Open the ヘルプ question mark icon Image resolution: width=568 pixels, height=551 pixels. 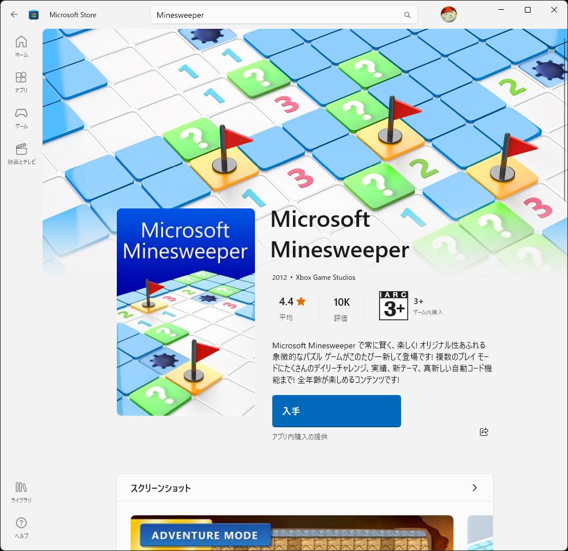[x=21, y=527]
